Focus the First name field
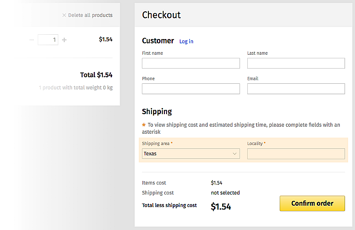355x230 pixels. (x=191, y=63)
